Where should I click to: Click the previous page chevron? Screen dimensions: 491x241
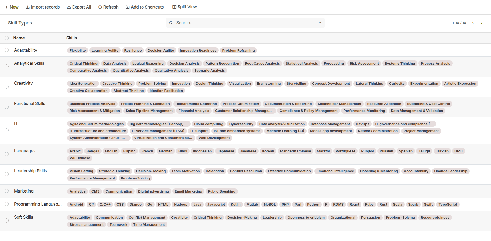click(x=473, y=23)
